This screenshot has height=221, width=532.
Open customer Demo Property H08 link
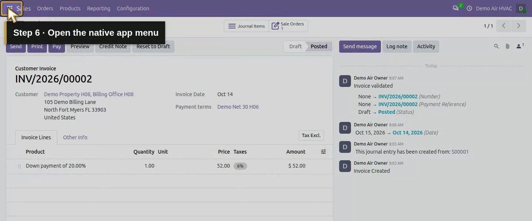89,94
